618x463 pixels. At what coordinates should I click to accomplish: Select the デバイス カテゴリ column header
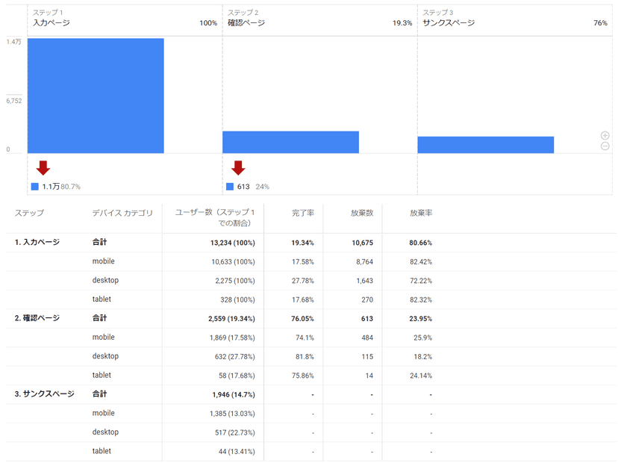122,213
